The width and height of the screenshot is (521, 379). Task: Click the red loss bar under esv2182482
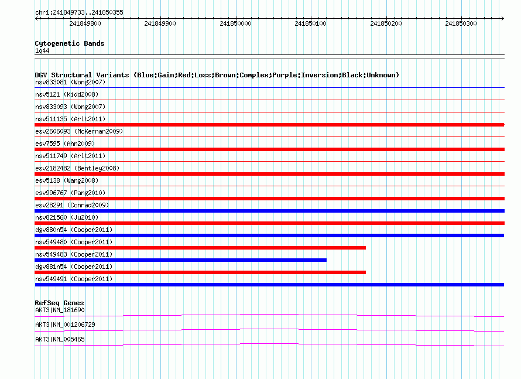click(x=269, y=174)
